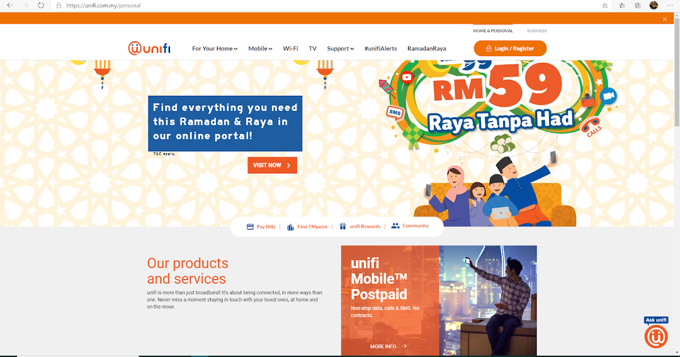Switch to Home & Personal tab
This screenshot has height=357, width=680.
(493, 31)
